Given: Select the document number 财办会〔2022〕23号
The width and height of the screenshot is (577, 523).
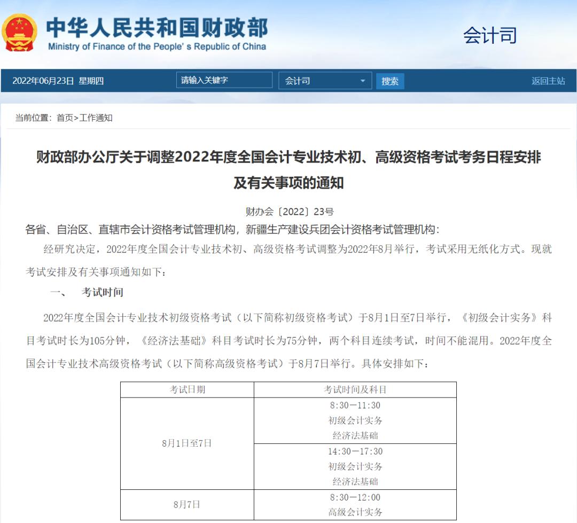Looking at the screenshot, I should click(x=289, y=212).
